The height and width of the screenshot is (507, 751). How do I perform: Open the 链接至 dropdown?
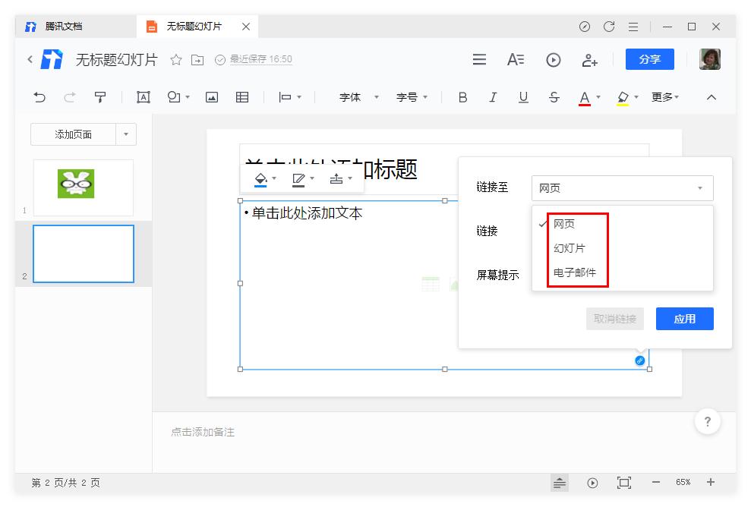tap(621, 187)
